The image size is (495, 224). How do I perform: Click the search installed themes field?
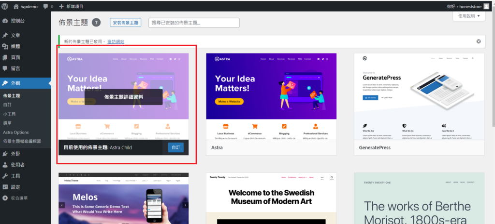coord(194,23)
